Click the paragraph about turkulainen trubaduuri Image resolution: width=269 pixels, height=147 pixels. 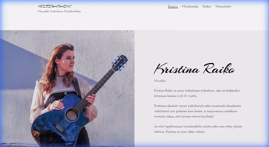197,93
